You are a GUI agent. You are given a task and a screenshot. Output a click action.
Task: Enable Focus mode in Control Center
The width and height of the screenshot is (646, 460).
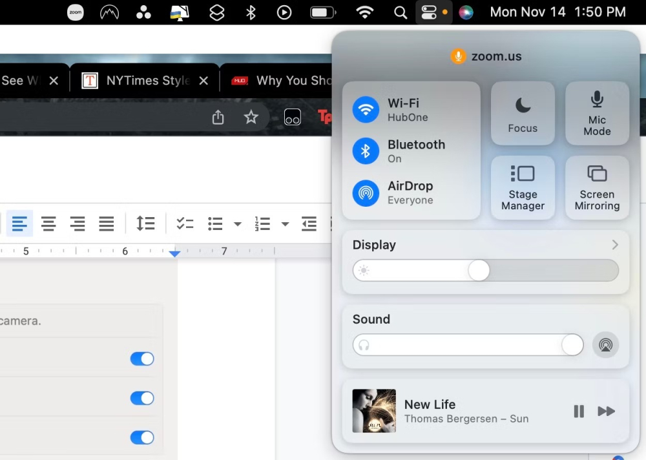click(x=523, y=114)
